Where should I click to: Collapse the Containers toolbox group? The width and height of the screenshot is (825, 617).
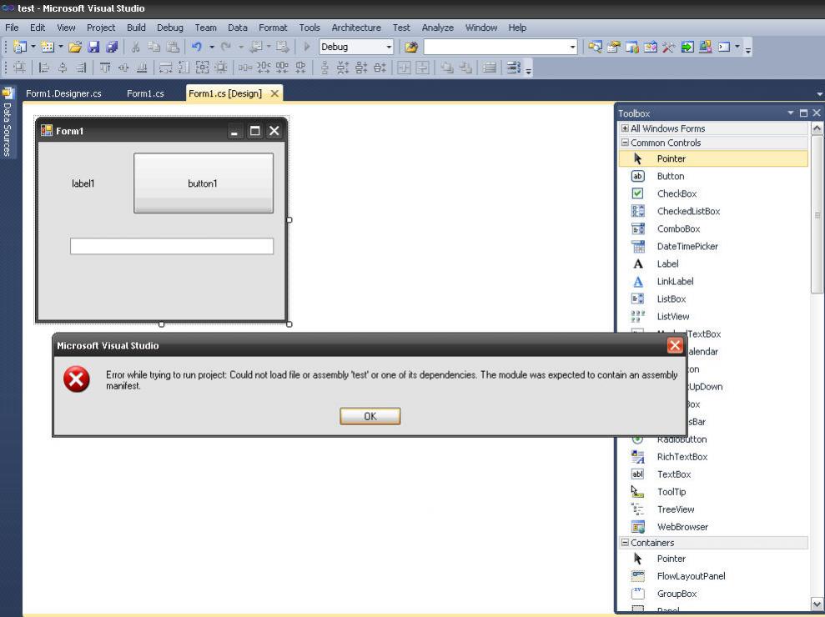click(x=625, y=542)
